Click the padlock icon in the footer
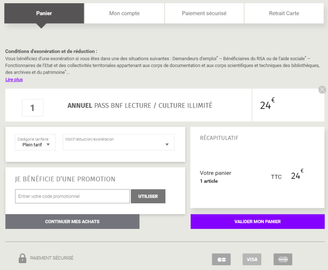This screenshot has height=270, width=328. (22, 258)
